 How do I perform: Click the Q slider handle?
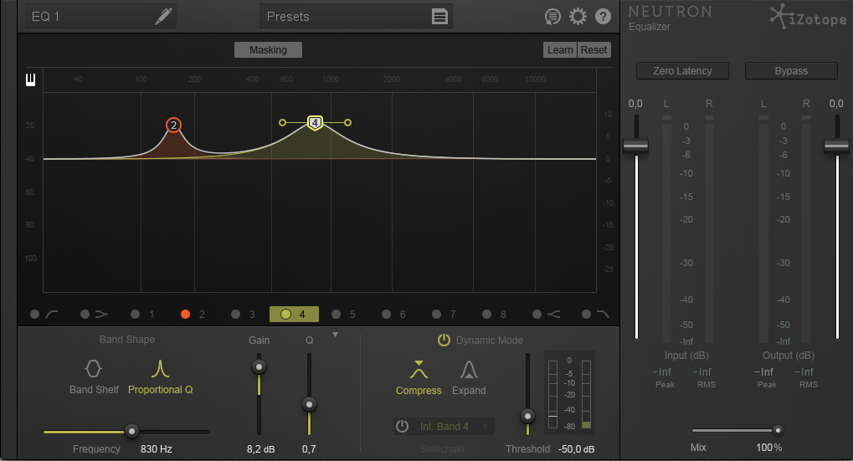click(x=309, y=404)
